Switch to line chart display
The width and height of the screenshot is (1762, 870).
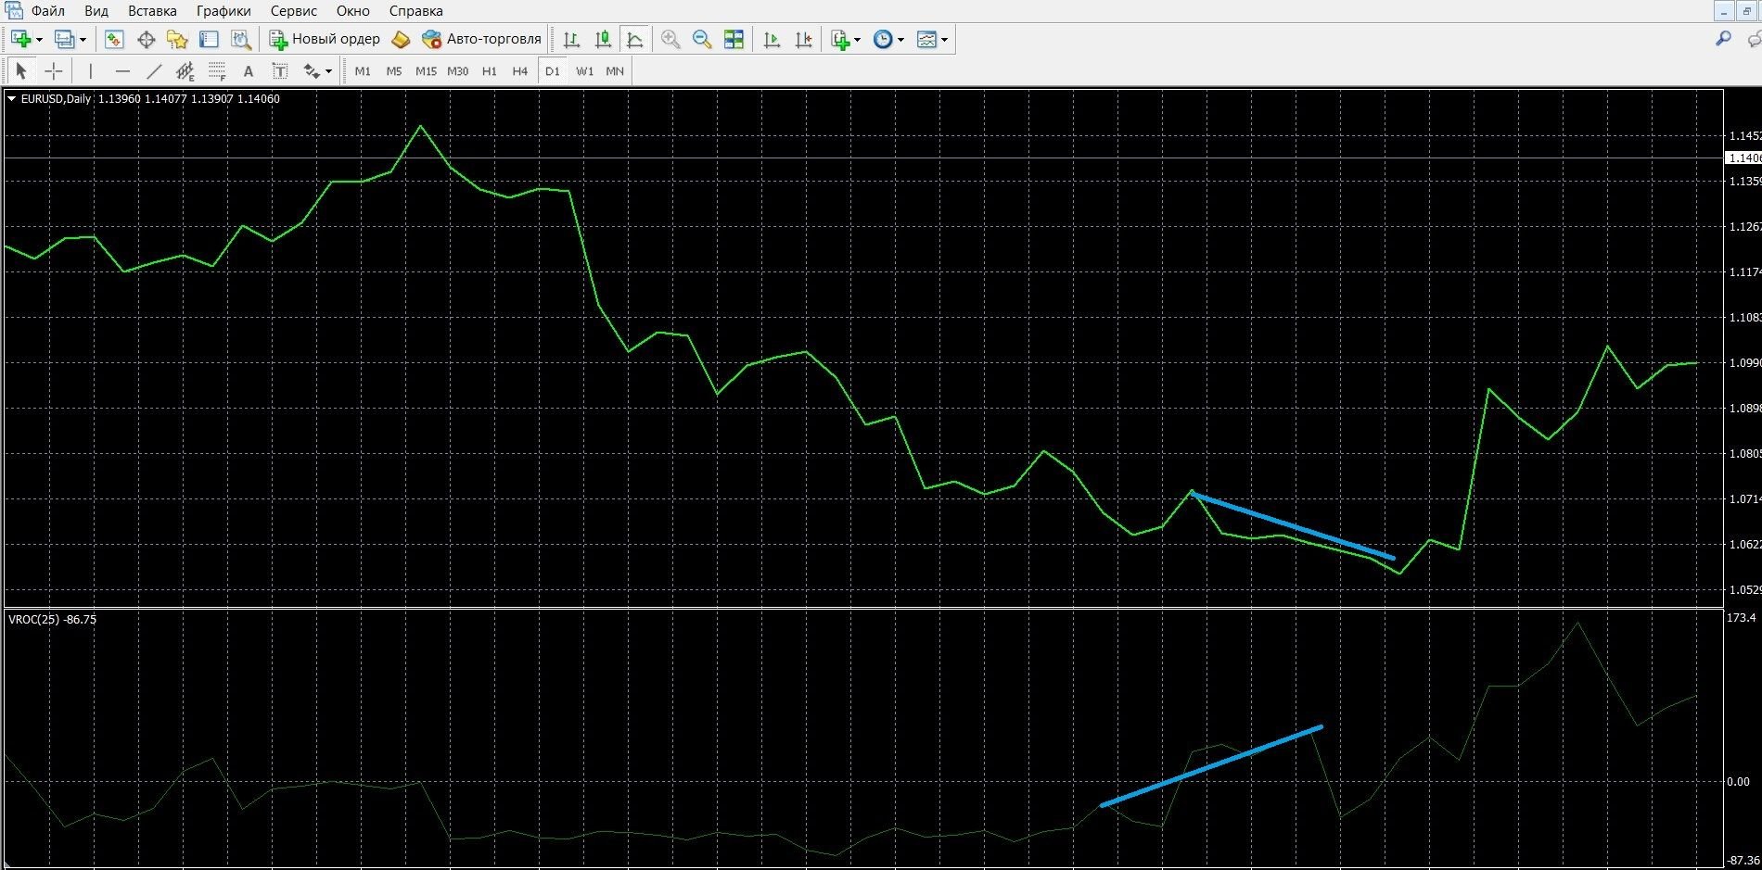(x=634, y=39)
